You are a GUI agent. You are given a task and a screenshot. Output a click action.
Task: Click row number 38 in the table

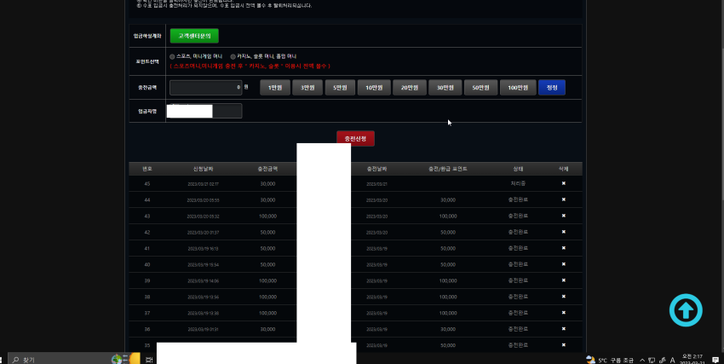[147, 297]
